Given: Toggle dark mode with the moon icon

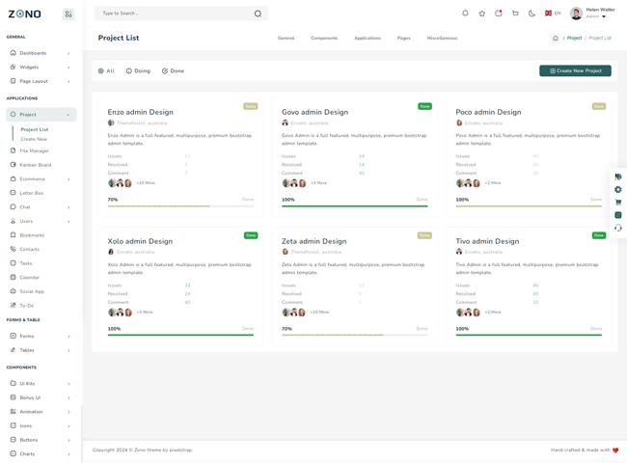Looking at the screenshot, I should [x=532, y=14].
